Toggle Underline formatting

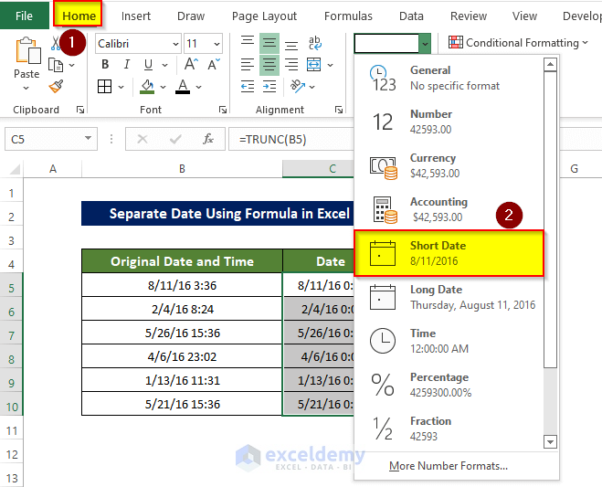[x=148, y=65]
